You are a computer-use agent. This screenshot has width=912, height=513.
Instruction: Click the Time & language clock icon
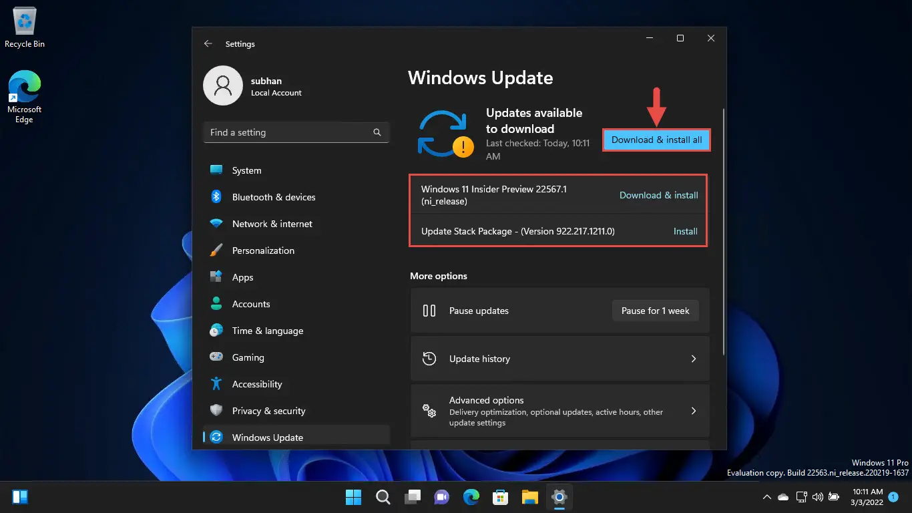[x=216, y=331]
